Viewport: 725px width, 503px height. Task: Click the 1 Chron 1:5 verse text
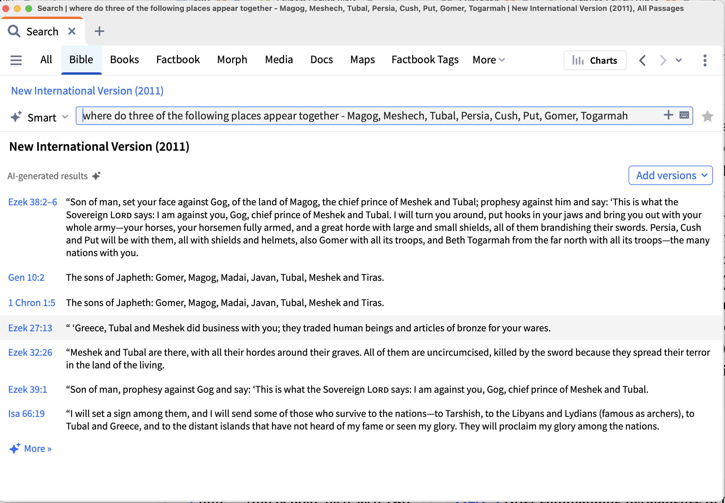pyautogui.click(x=225, y=303)
